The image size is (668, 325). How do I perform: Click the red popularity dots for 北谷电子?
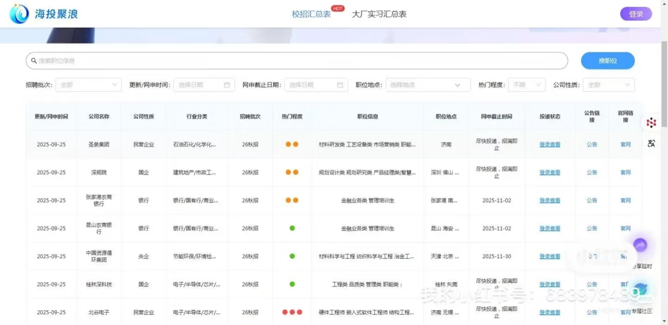point(292,312)
